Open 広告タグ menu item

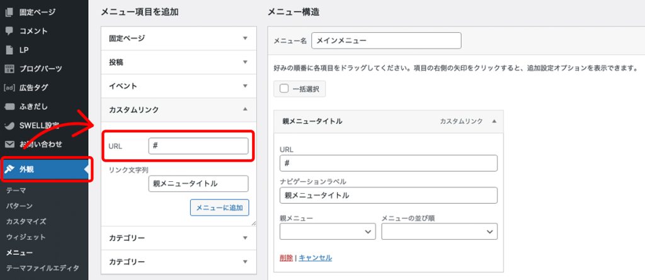pyautogui.click(x=33, y=87)
